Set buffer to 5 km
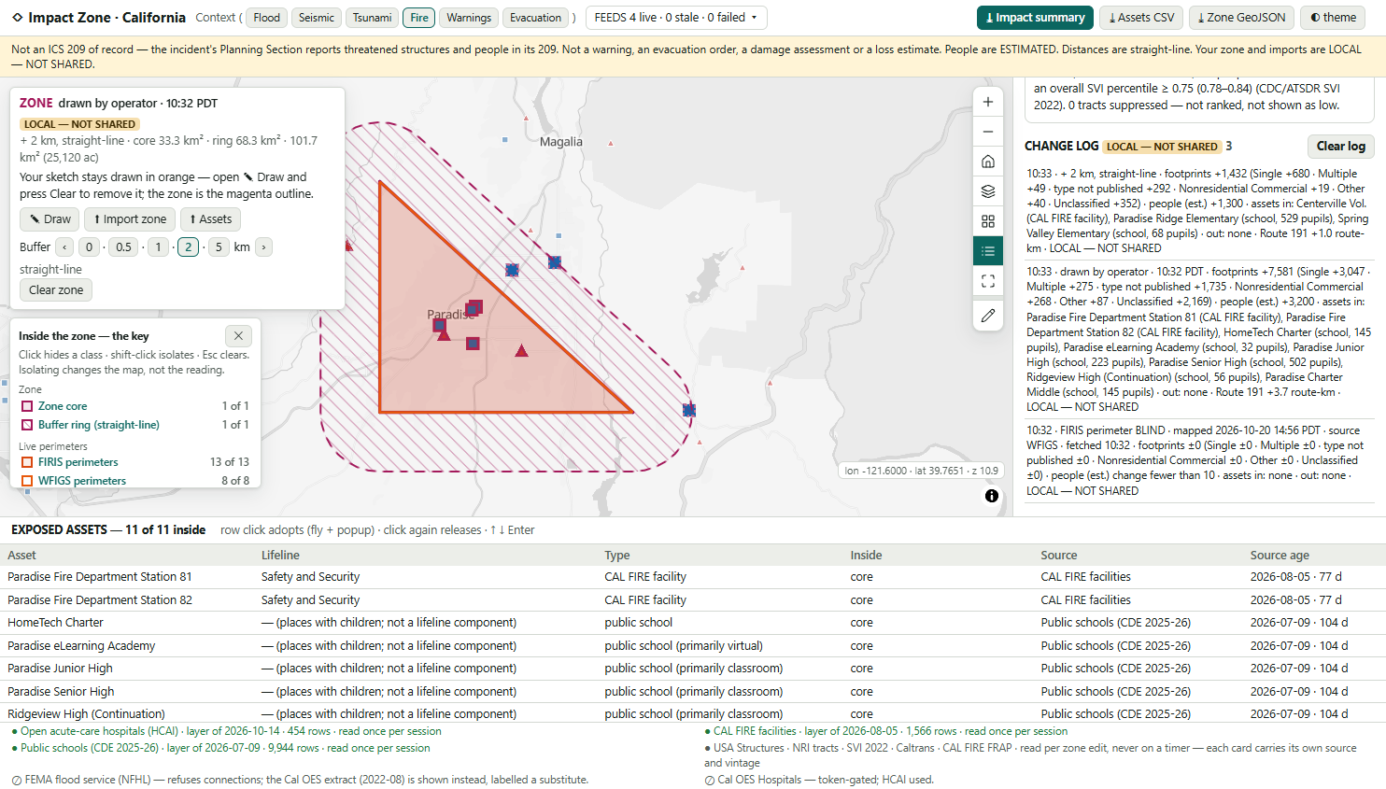The width and height of the screenshot is (1386, 789). [219, 247]
